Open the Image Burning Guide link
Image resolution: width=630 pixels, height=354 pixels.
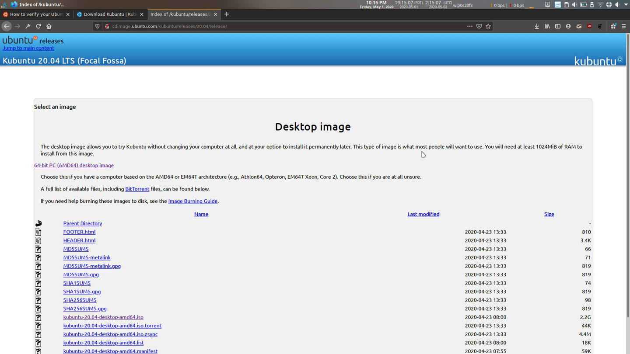[193, 201]
